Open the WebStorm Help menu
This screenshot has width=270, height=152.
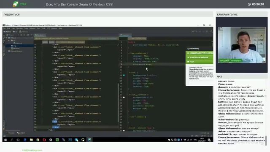coord(60,28)
